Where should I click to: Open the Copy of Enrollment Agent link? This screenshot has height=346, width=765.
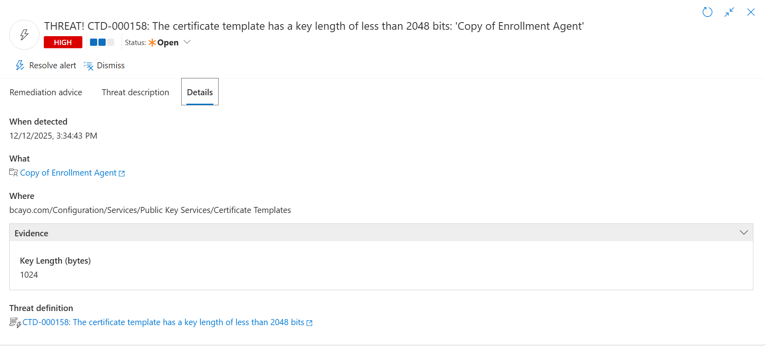(x=68, y=173)
